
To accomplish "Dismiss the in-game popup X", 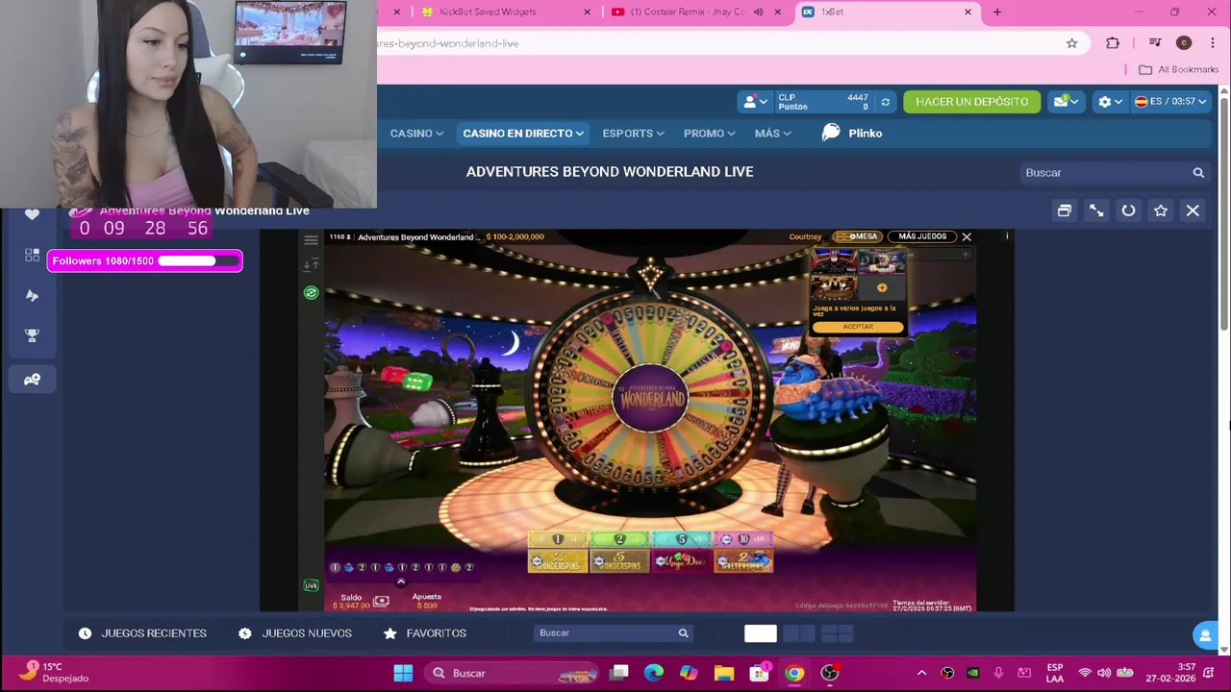I will (967, 236).
